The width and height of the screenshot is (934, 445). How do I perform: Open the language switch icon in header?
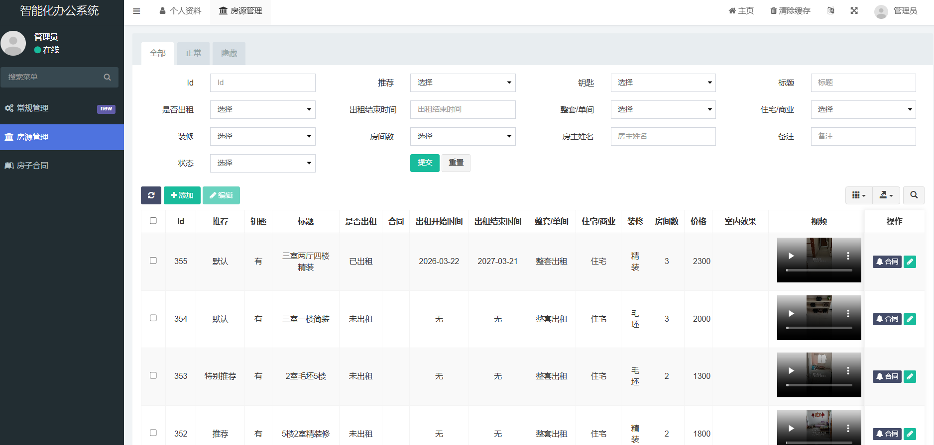[x=830, y=10]
